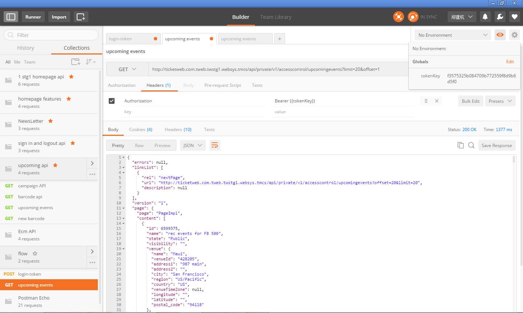Uncheck the Authorization header checkbox
This screenshot has width=523, height=313.
[112, 101]
